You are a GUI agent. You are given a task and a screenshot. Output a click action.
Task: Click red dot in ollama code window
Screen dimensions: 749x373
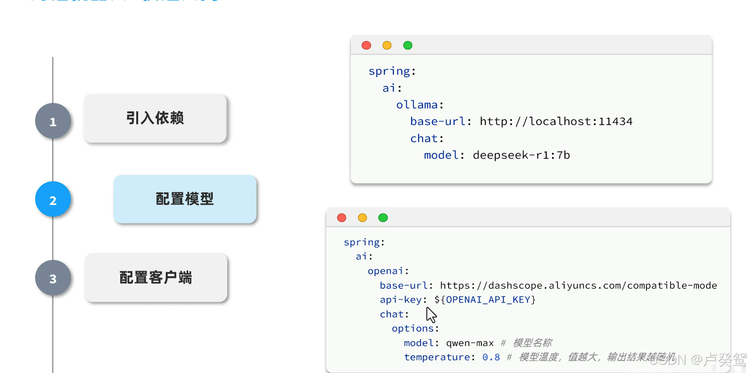point(366,45)
